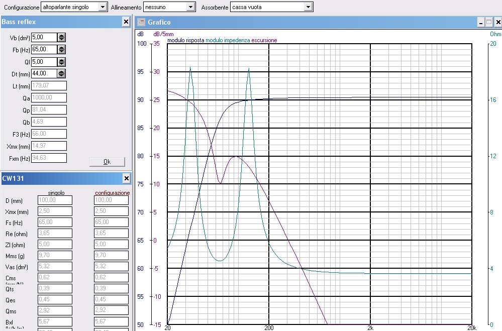Click the Ql input field
502x331 pixels.
pos(44,61)
